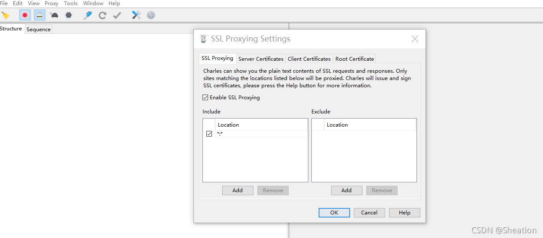The width and height of the screenshot is (543, 238).
Task: Click Remove under the Exclude list
Action: click(x=382, y=190)
